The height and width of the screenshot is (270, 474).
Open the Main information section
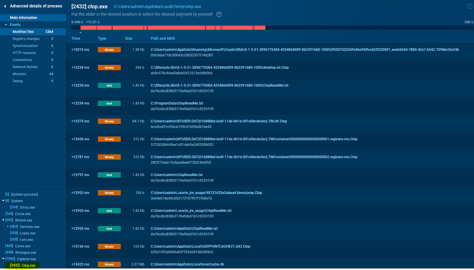coord(33,18)
